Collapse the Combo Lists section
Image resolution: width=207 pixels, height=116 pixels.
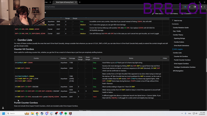(15, 40)
